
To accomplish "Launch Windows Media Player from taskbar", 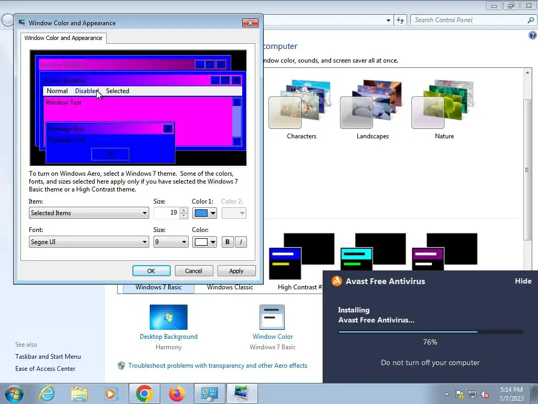I will pyautogui.click(x=111, y=393).
